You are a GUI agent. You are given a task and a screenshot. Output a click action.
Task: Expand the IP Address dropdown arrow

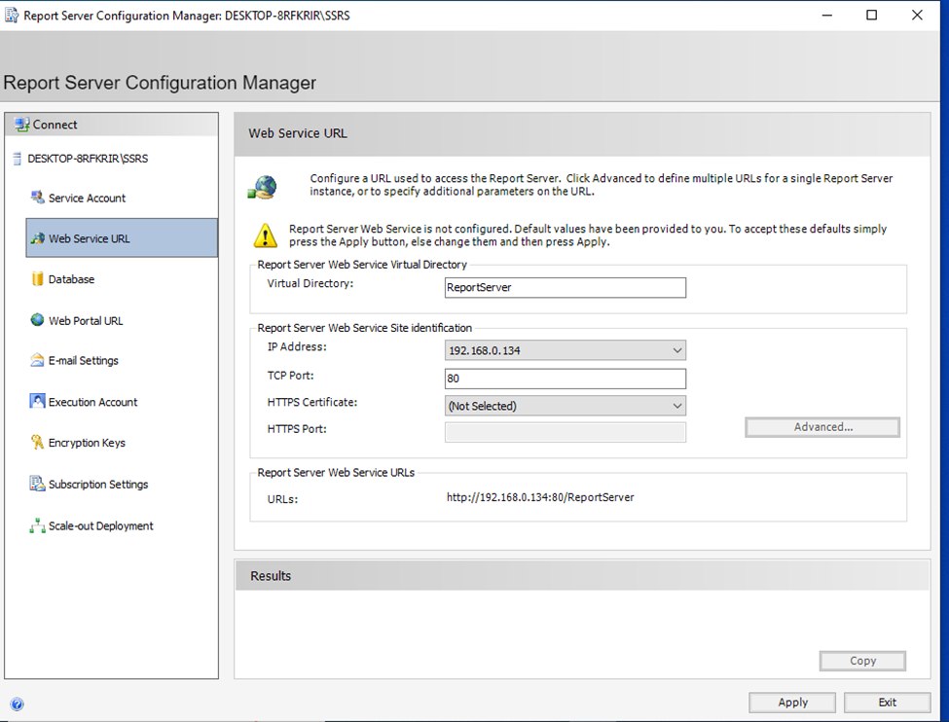click(x=677, y=350)
